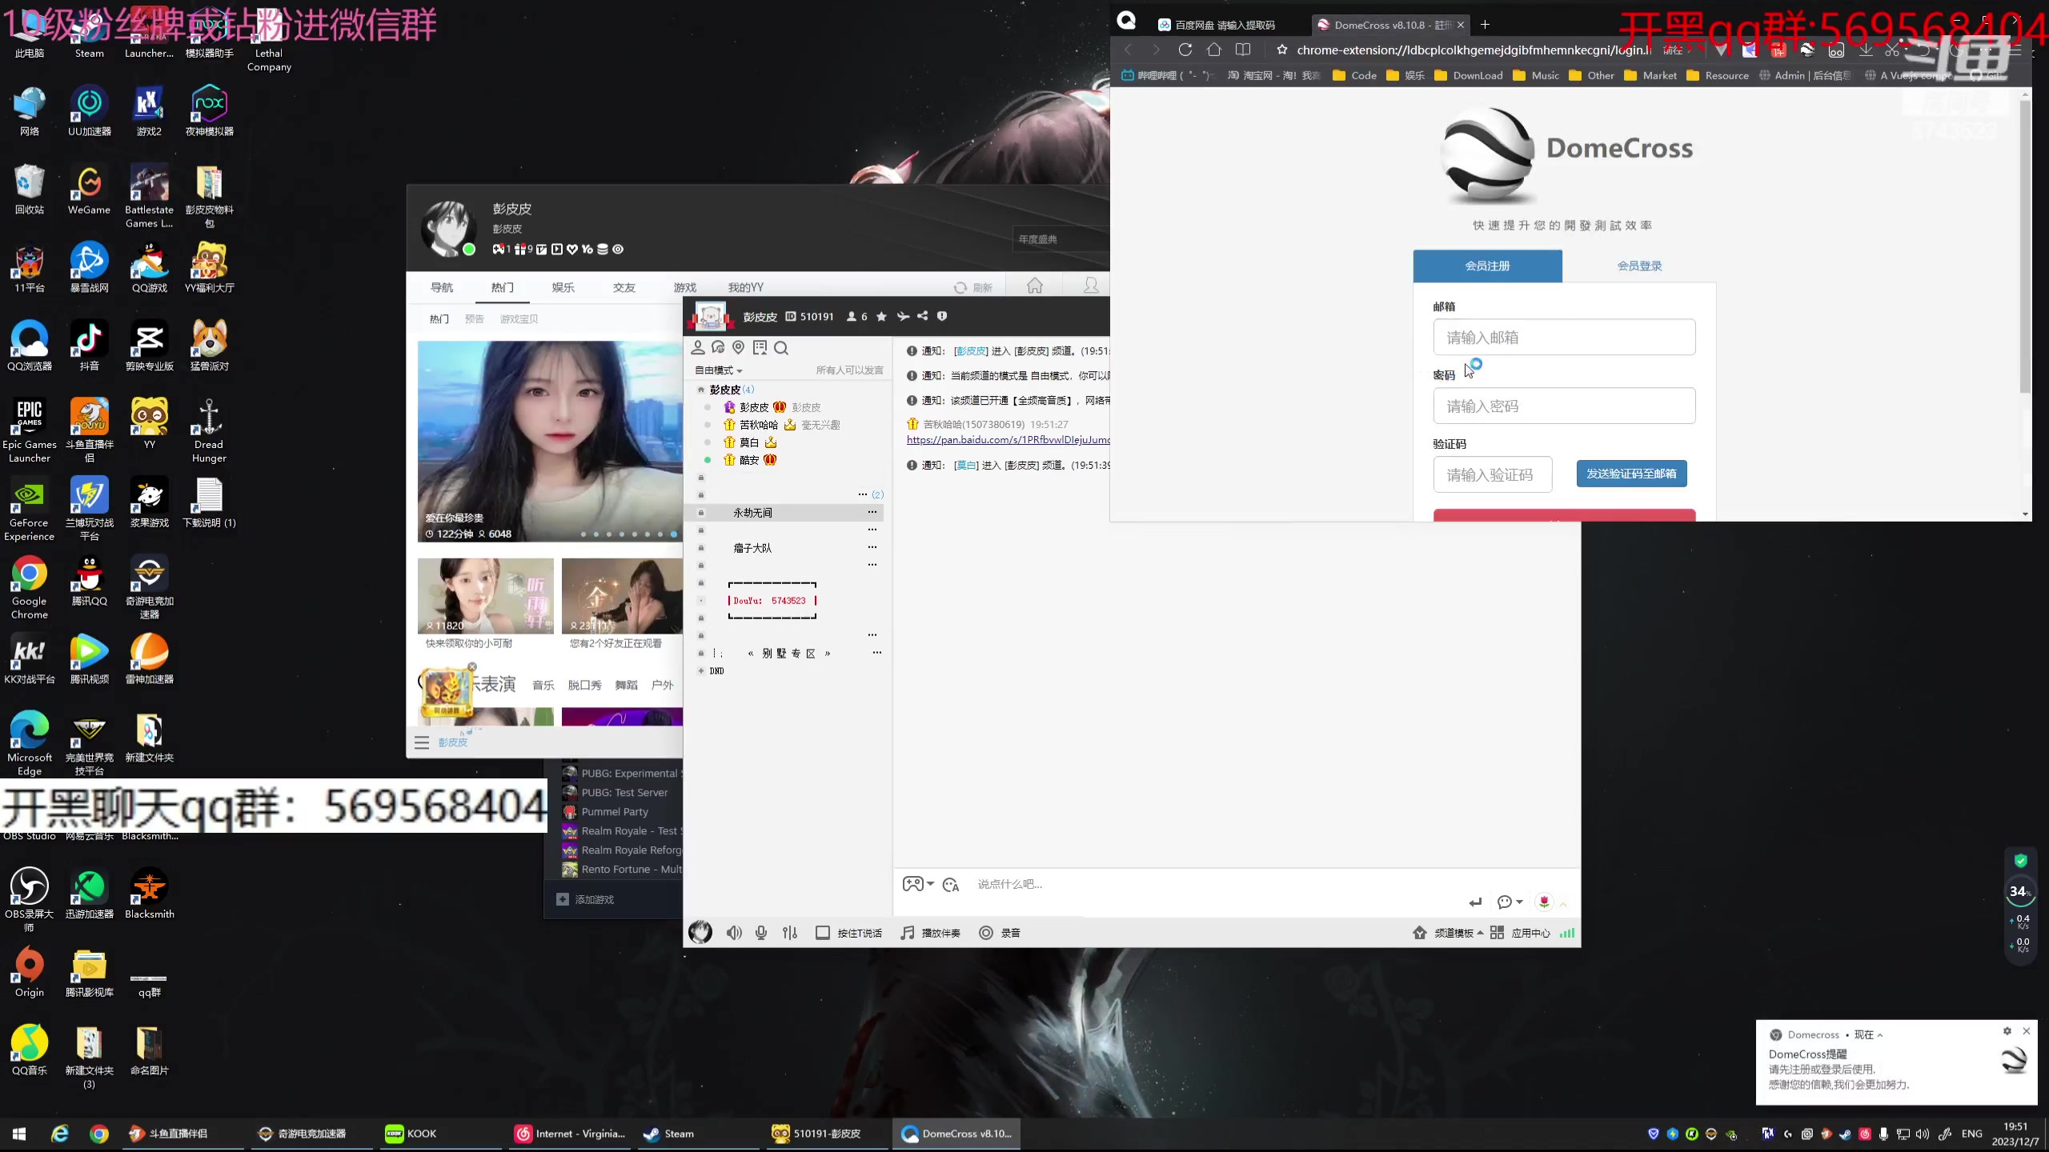Select the 娱乐 tab in YY
This screenshot has height=1152, width=2049.
563,287
